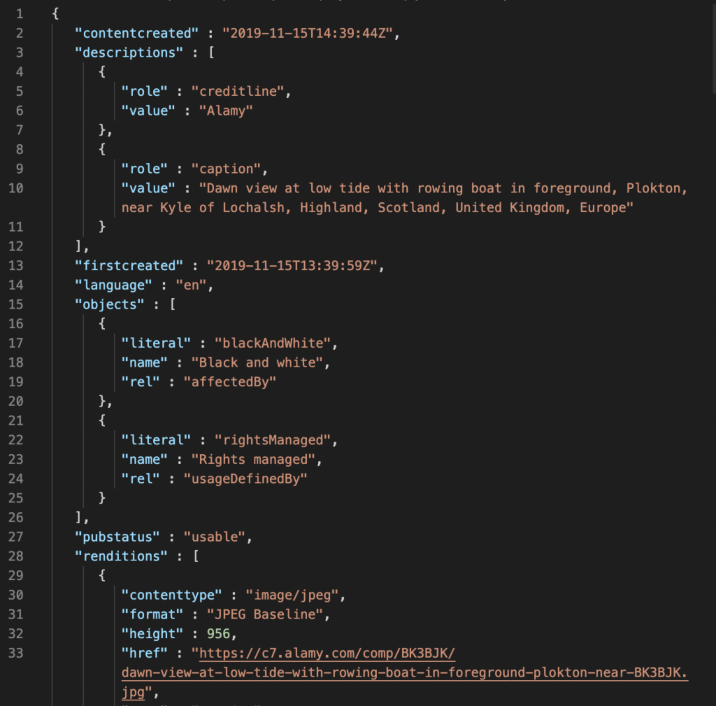This screenshot has width=716, height=706.
Task: Click the "role" key on line 5
Action: (144, 92)
